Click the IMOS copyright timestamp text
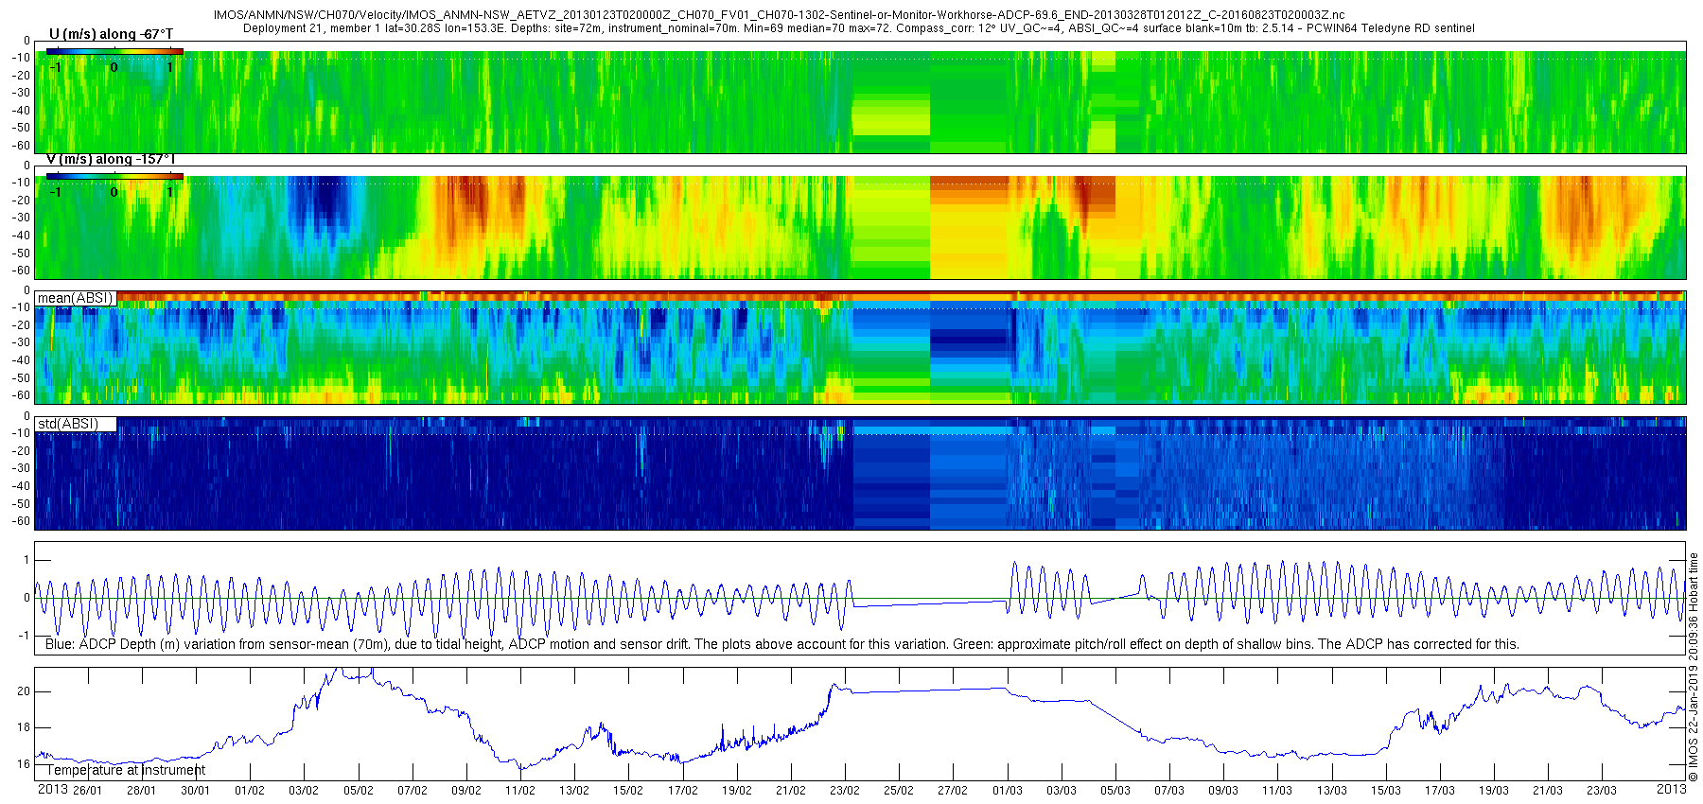Viewport: 1703px width, 804px height. tap(1694, 667)
